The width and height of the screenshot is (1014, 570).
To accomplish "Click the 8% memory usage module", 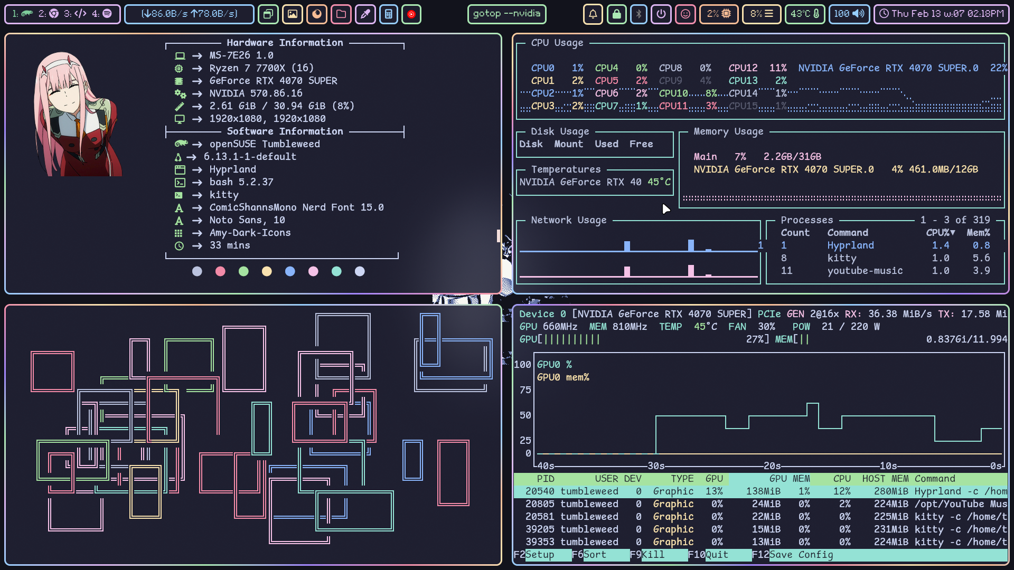I will [762, 14].
